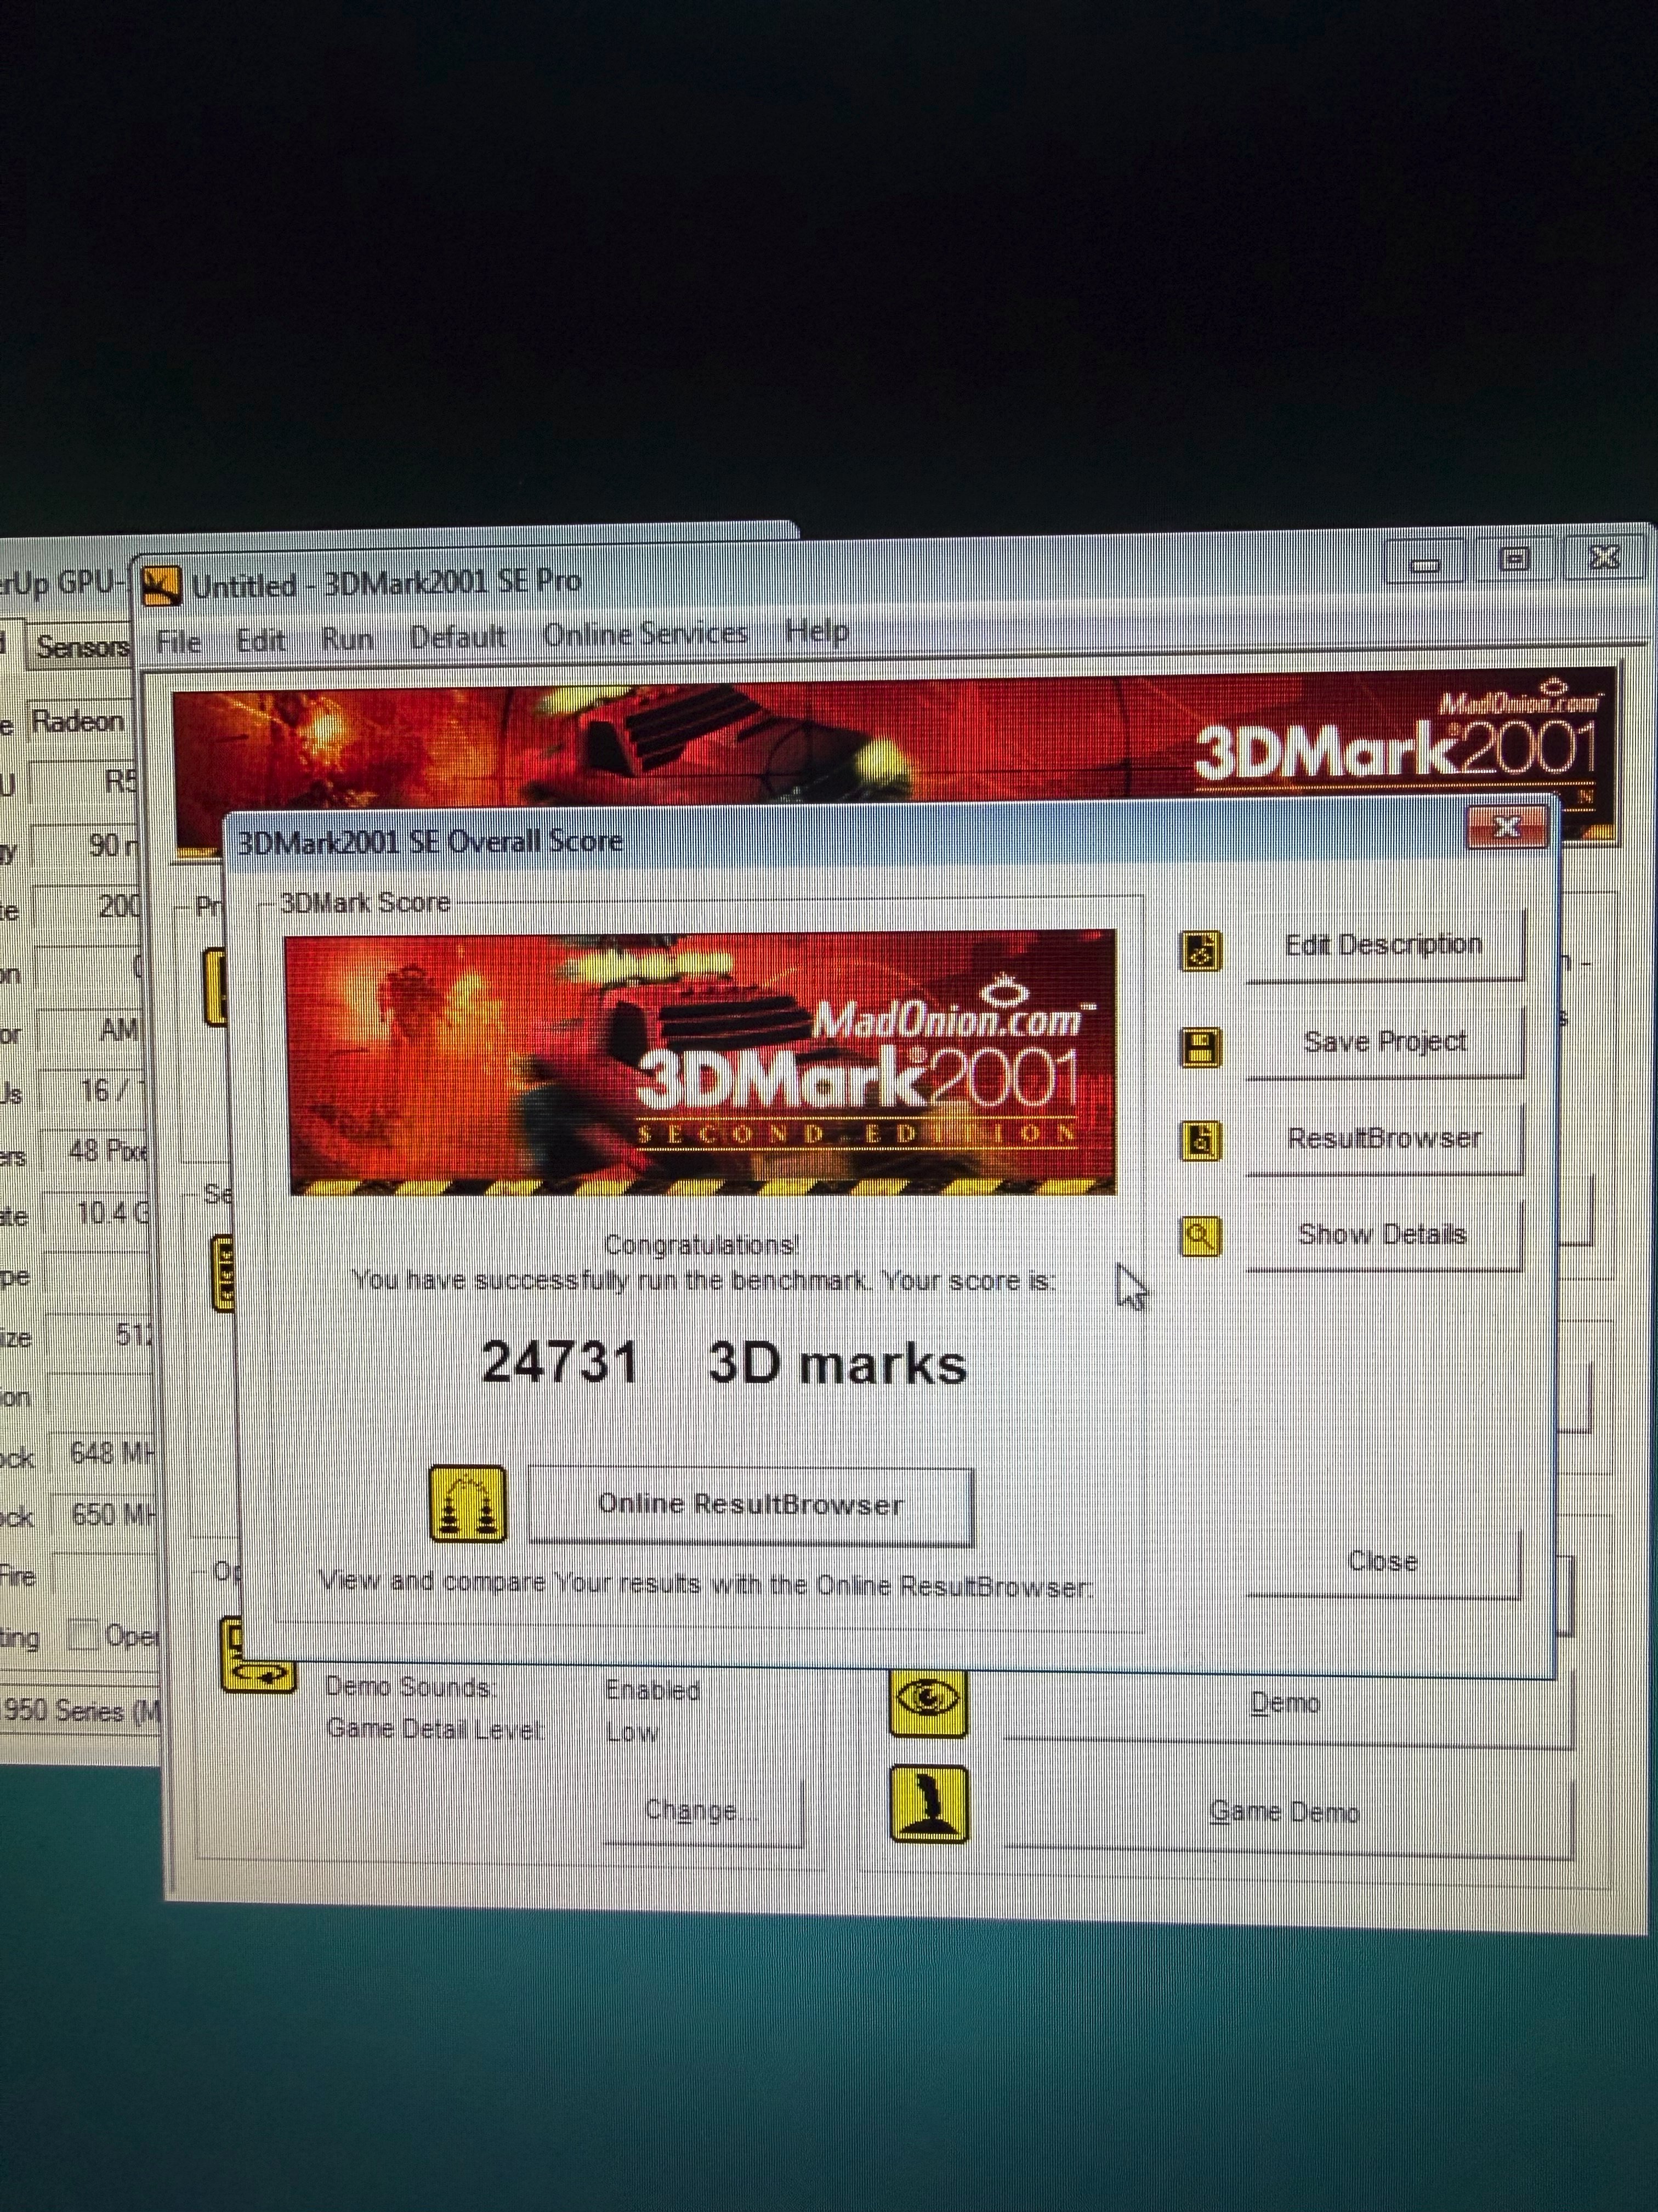
Task: Close the Overall Score dialog with red X
Action: point(1506,827)
